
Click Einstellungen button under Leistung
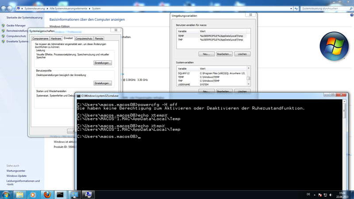[x=103, y=63]
